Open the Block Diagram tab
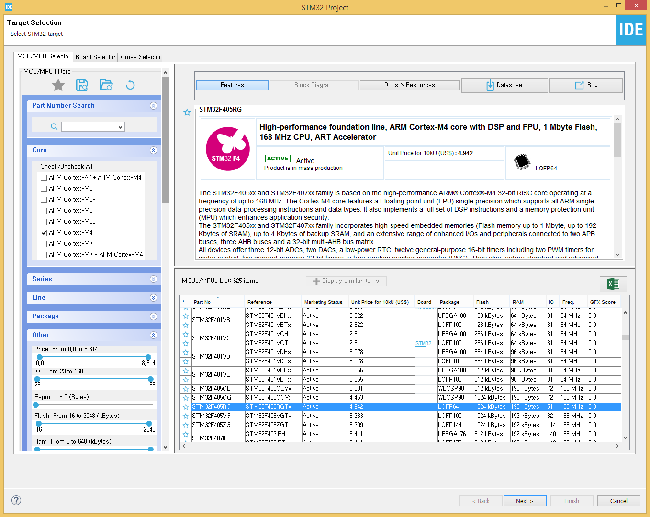 [314, 85]
